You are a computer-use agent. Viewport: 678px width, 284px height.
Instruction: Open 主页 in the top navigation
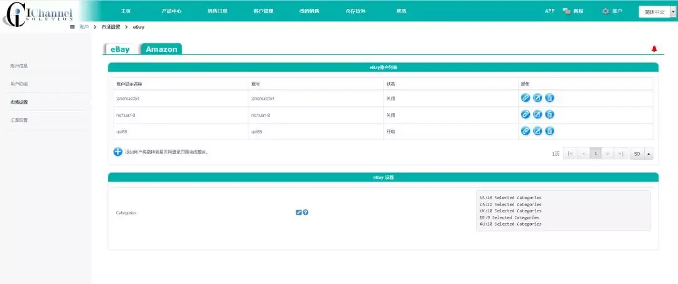[x=126, y=11]
